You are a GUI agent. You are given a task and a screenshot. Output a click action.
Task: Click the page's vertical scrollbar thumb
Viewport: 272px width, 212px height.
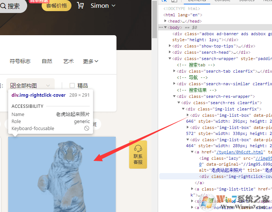[154, 19]
